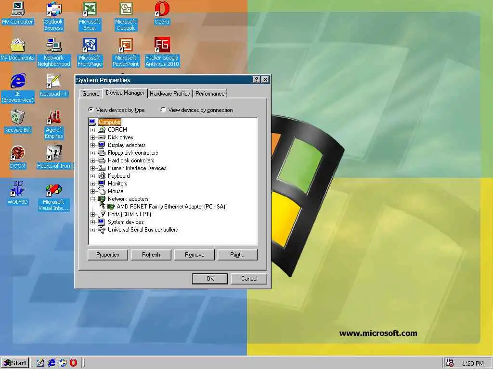Switch to the Device Manager tab
Screen dimensions: 493x369
(125, 93)
